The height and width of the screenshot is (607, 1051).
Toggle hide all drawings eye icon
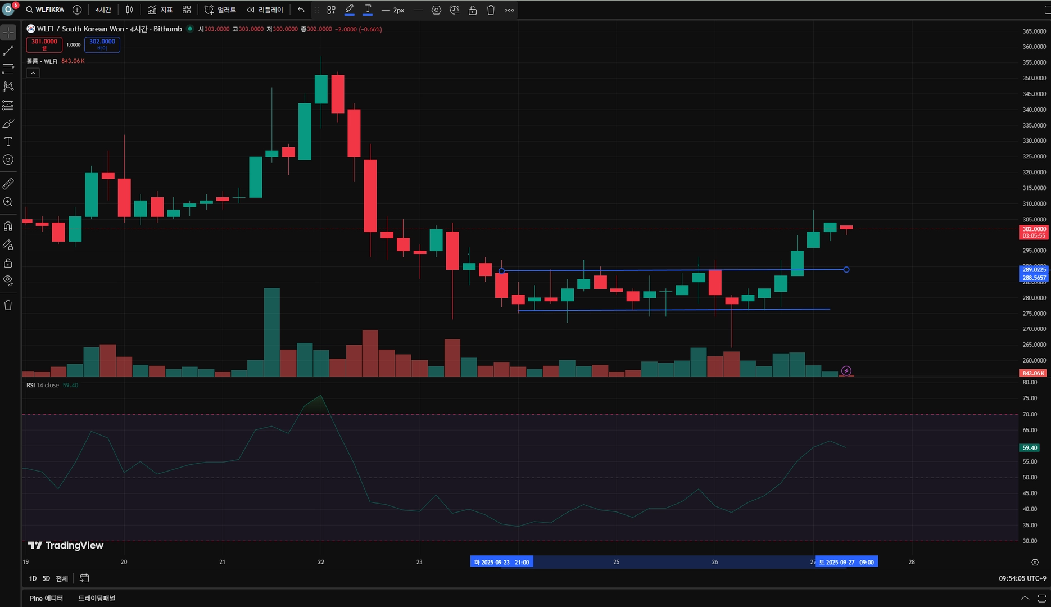pyautogui.click(x=8, y=280)
